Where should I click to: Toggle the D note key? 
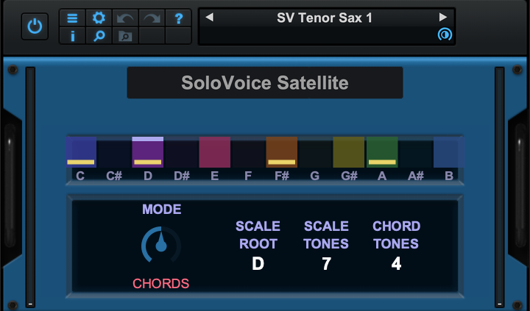148,152
